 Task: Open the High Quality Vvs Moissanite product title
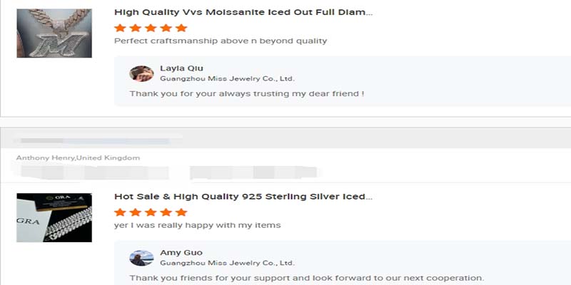point(243,13)
